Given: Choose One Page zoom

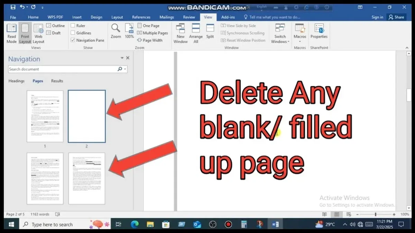Looking at the screenshot, I should click(148, 26).
